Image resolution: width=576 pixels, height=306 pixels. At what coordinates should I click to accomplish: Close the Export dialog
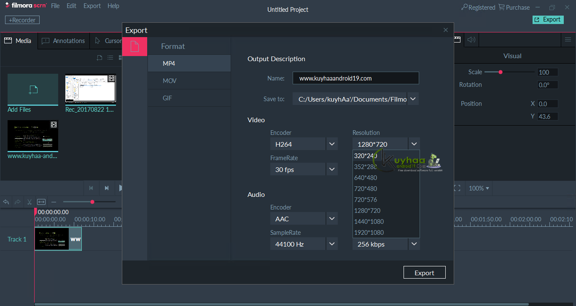446,30
